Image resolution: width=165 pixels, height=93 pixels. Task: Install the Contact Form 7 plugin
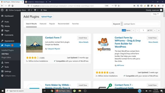(x=83, y=38)
